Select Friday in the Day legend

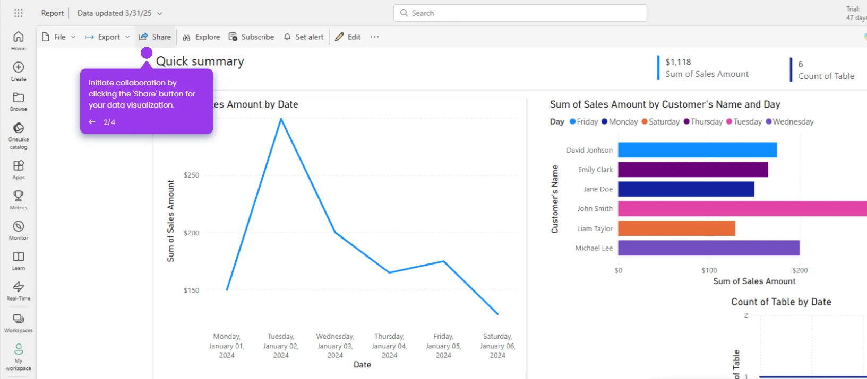pyautogui.click(x=583, y=122)
